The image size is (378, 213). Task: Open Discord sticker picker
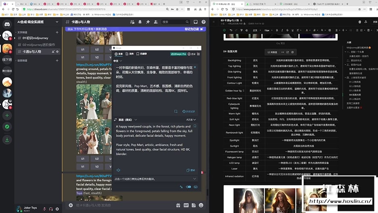[194, 205]
